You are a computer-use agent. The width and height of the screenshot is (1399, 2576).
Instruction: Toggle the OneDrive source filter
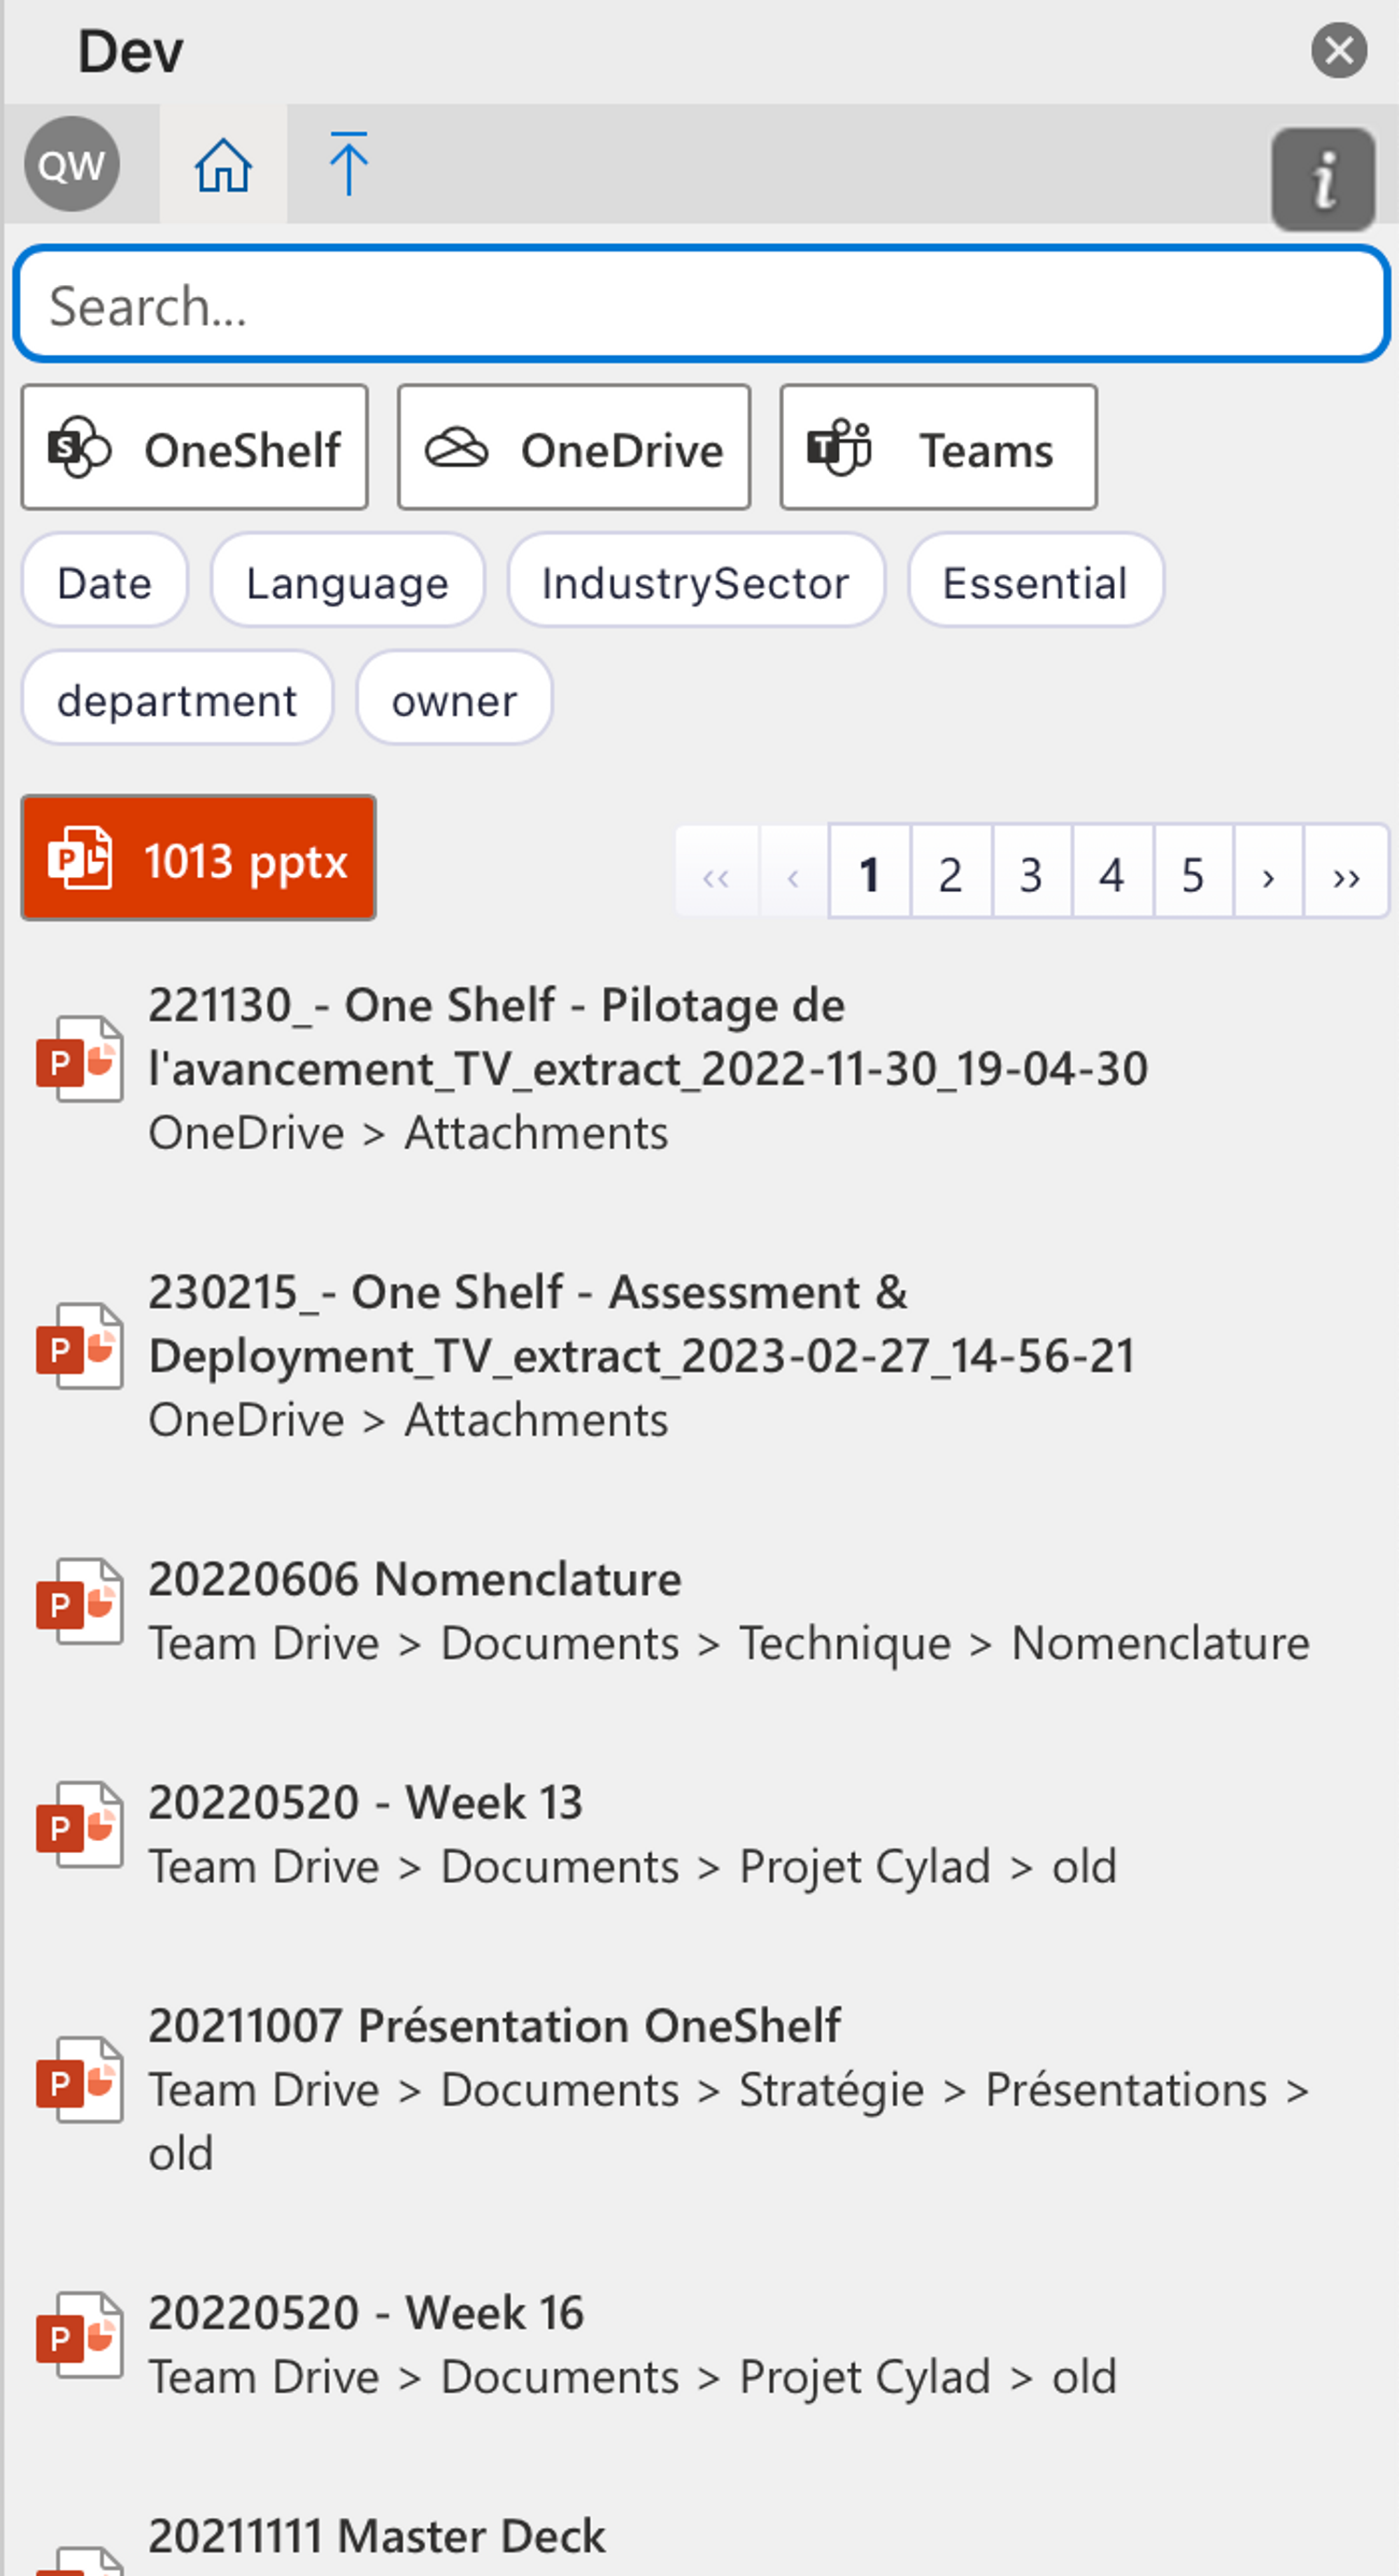pyautogui.click(x=574, y=448)
